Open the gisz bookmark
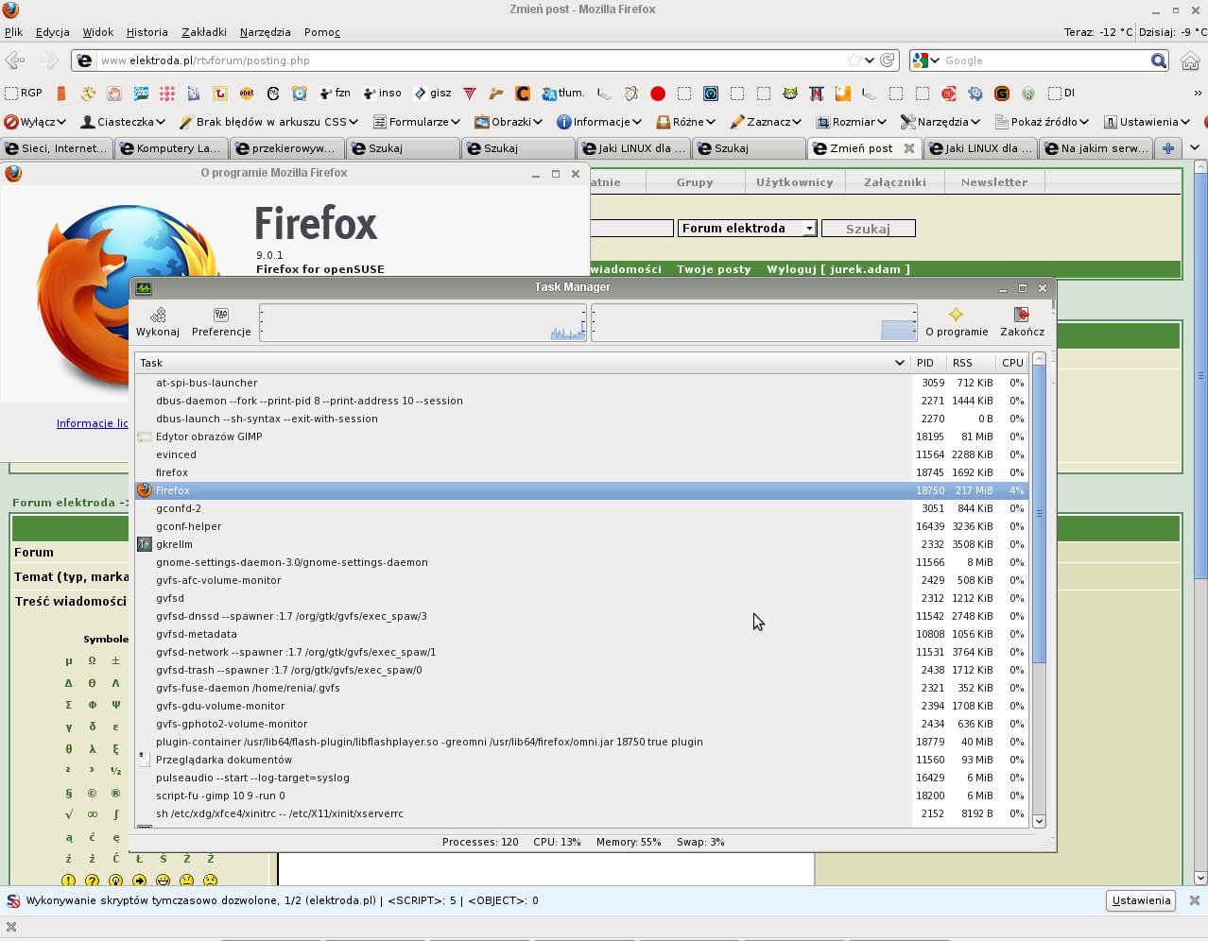Image resolution: width=1208 pixels, height=941 pixels. point(433,94)
